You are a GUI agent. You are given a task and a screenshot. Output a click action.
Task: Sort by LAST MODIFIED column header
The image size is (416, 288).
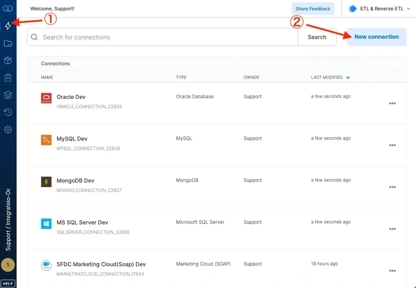pos(327,77)
